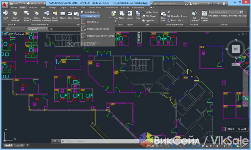Click the Set Location globe icon
Screen dimensions: 251x150
click(194, 13)
